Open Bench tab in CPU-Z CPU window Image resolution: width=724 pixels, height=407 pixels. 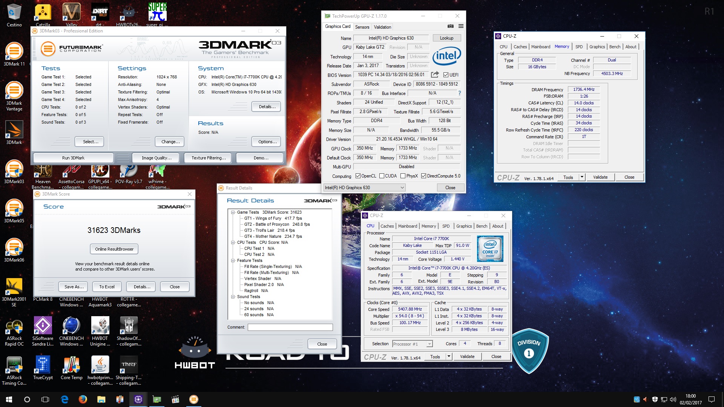482,226
